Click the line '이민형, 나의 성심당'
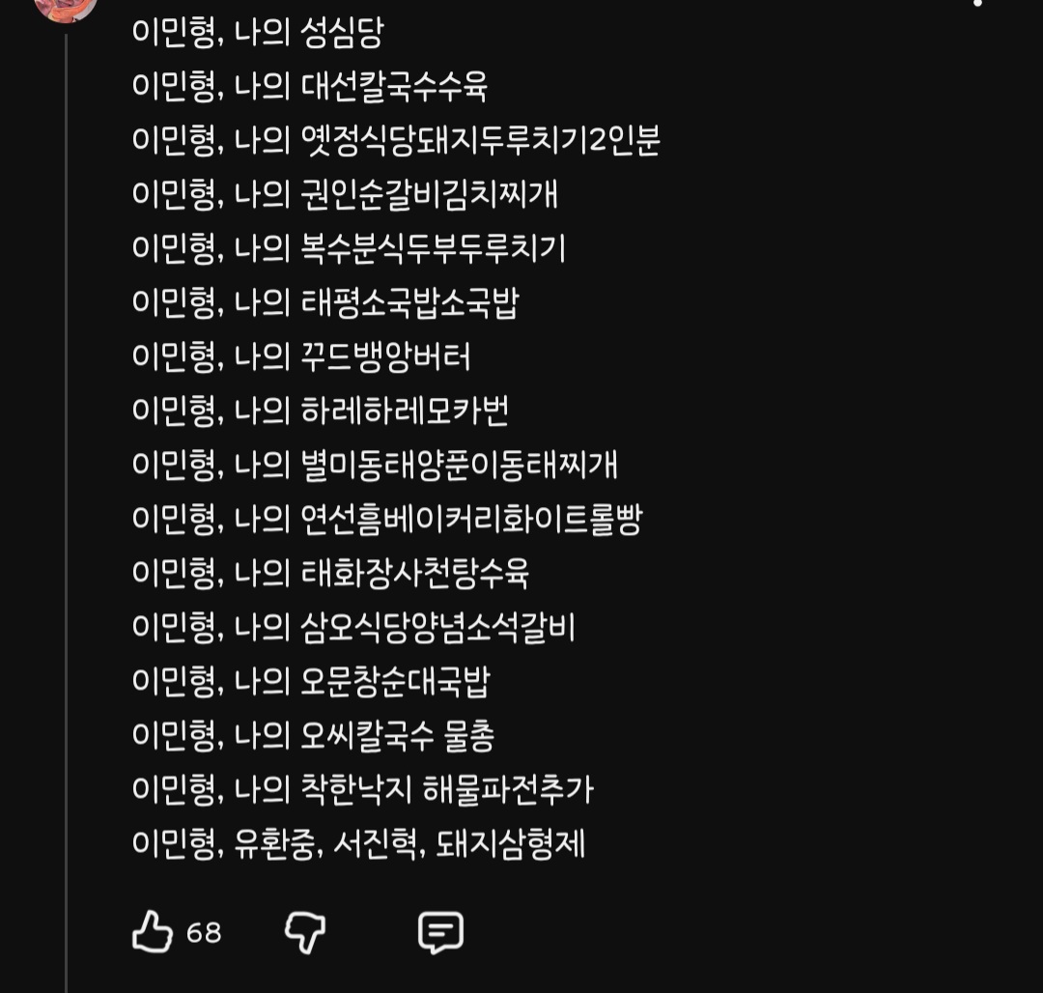 tap(258, 33)
